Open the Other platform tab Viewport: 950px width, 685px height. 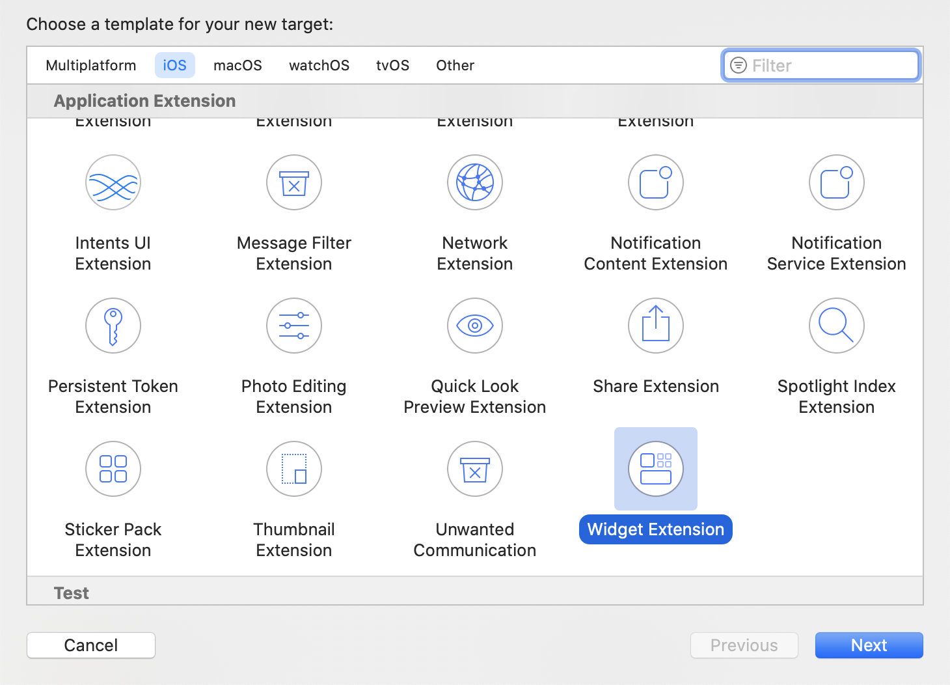[x=455, y=65]
